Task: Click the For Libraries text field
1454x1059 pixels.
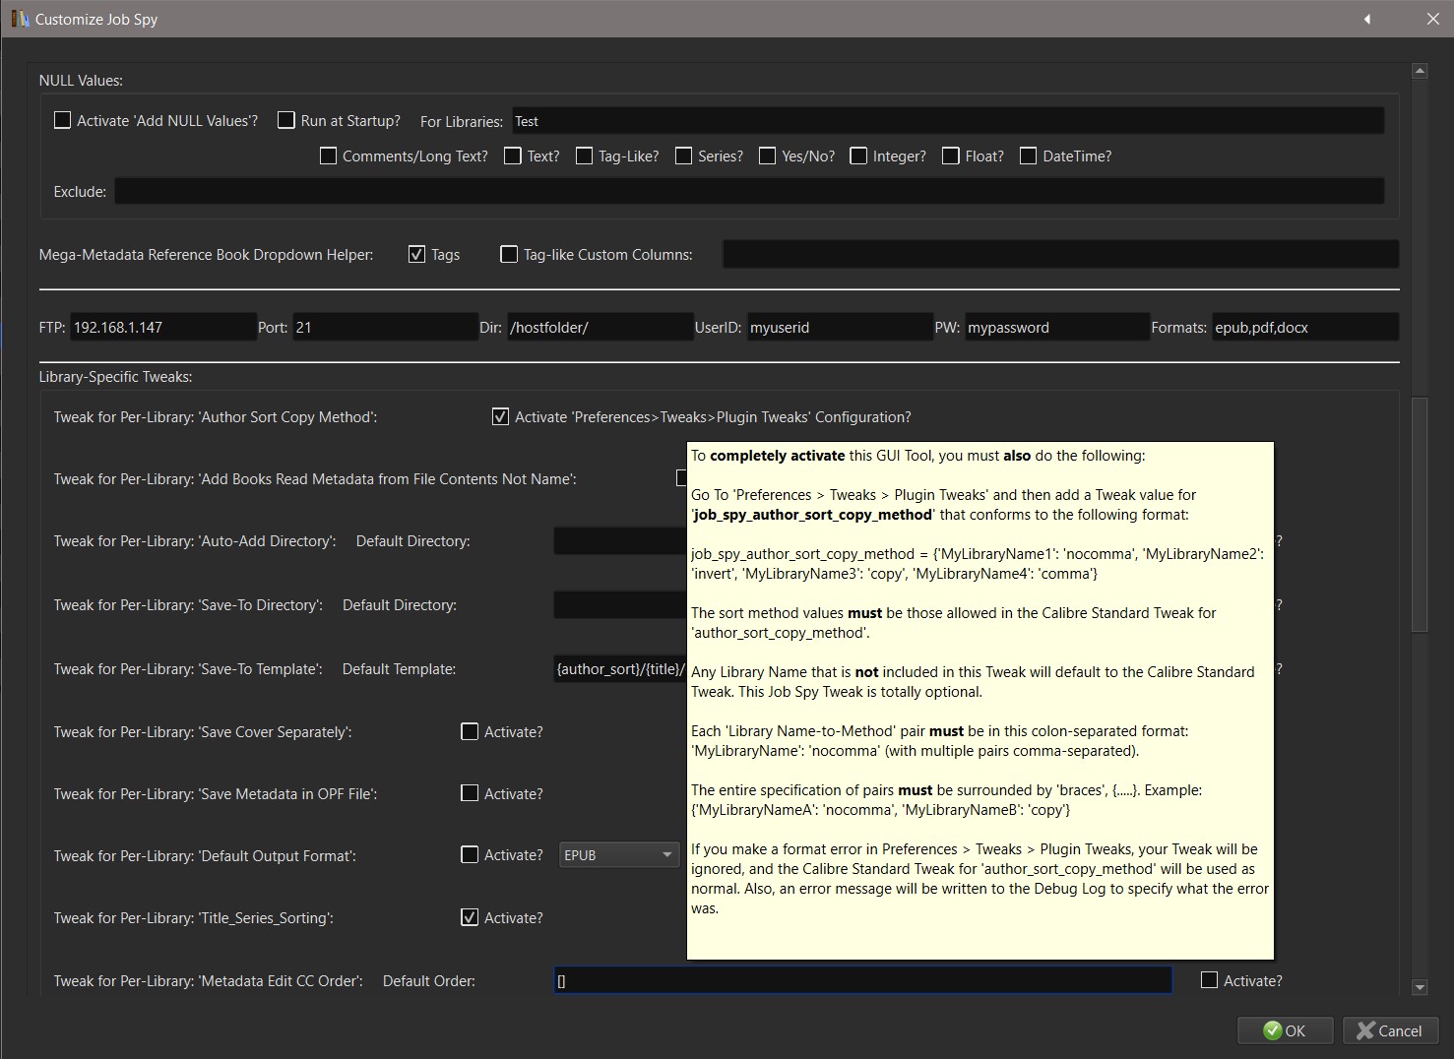Action: click(x=947, y=121)
